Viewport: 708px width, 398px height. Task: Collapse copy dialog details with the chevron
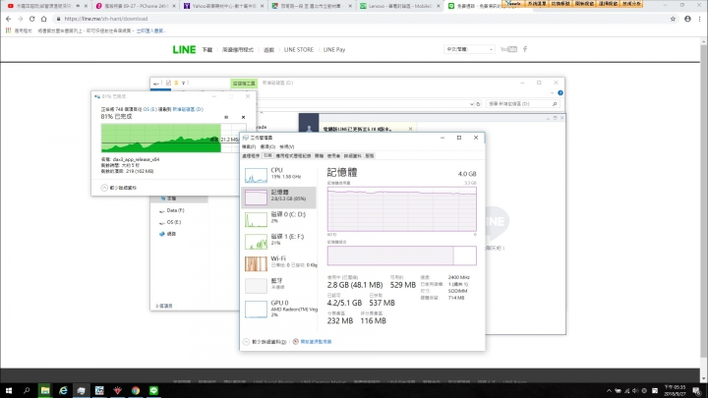104,188
